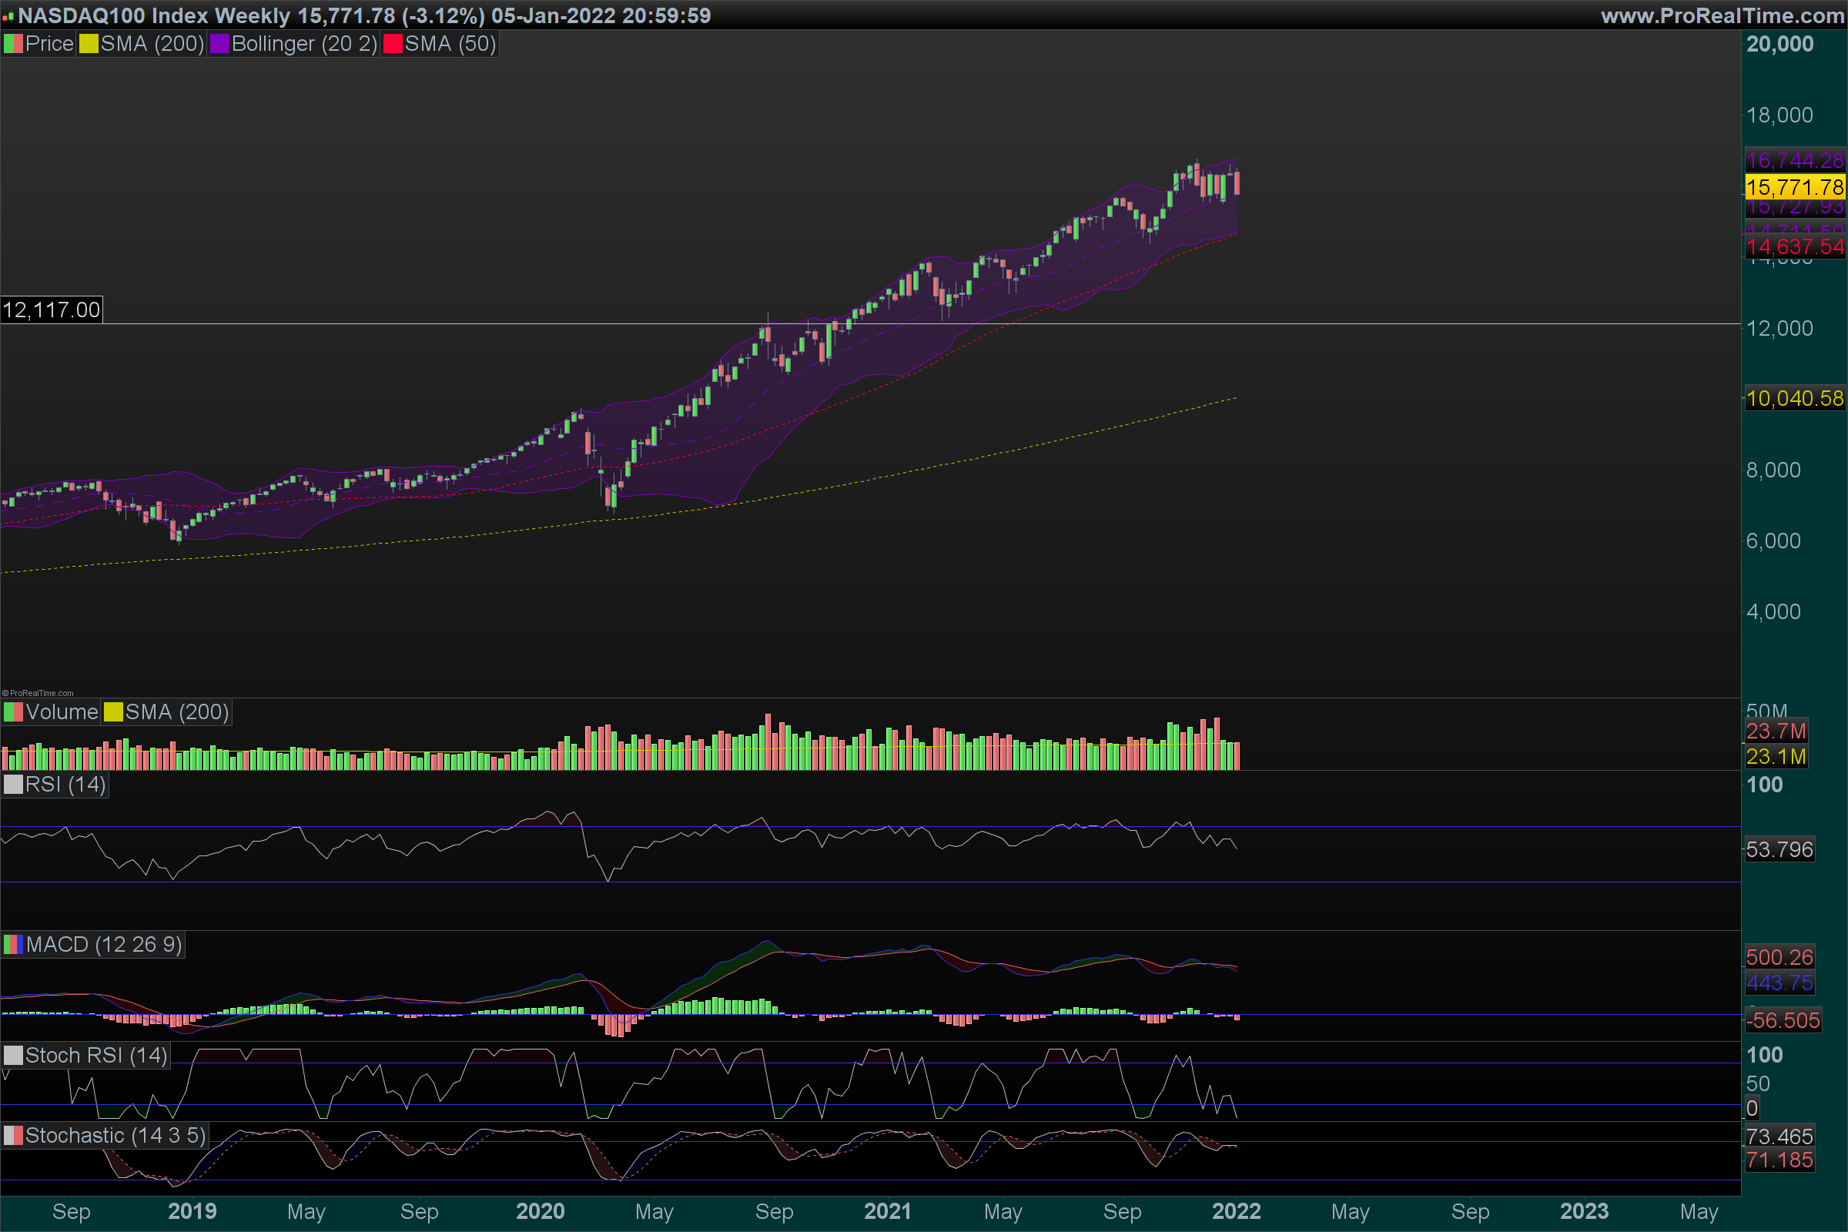Screen dimensions: 1848x1232
Task: Select the Bollinger (20 2) indicator label
Action: coord(304,44)
